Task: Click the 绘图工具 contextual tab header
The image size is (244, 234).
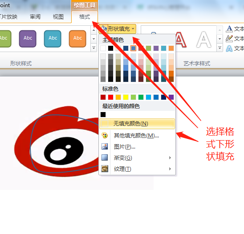Action: 85,5
